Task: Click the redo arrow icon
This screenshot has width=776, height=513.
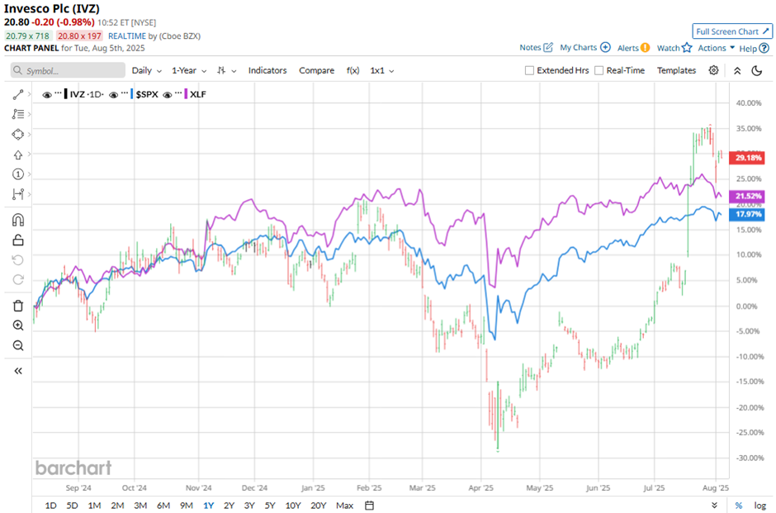Action: 18,280
